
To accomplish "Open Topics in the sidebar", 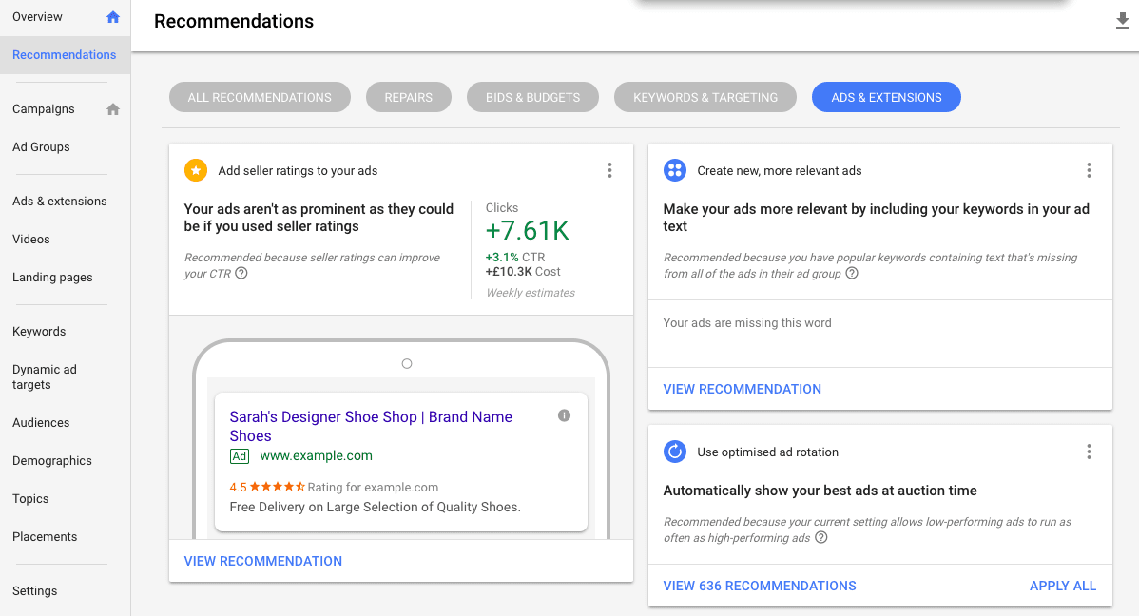I will [x=30, y=498].
